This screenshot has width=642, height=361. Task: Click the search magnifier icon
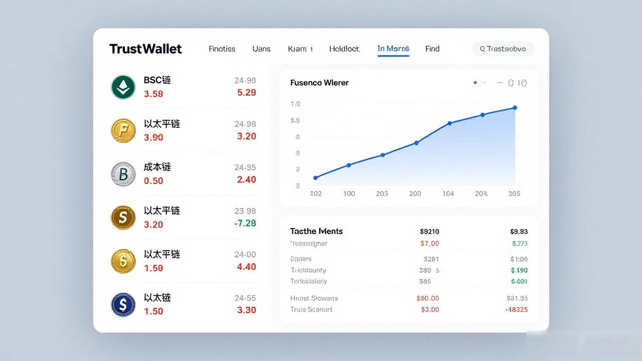pos(482,49)
